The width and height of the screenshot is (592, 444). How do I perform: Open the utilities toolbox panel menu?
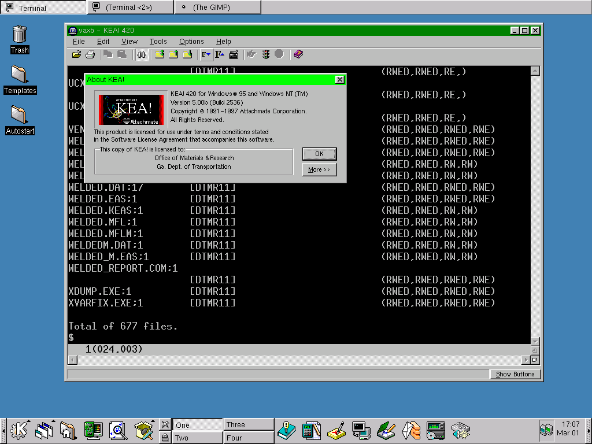pyautogui.click(x=144, y=431)
